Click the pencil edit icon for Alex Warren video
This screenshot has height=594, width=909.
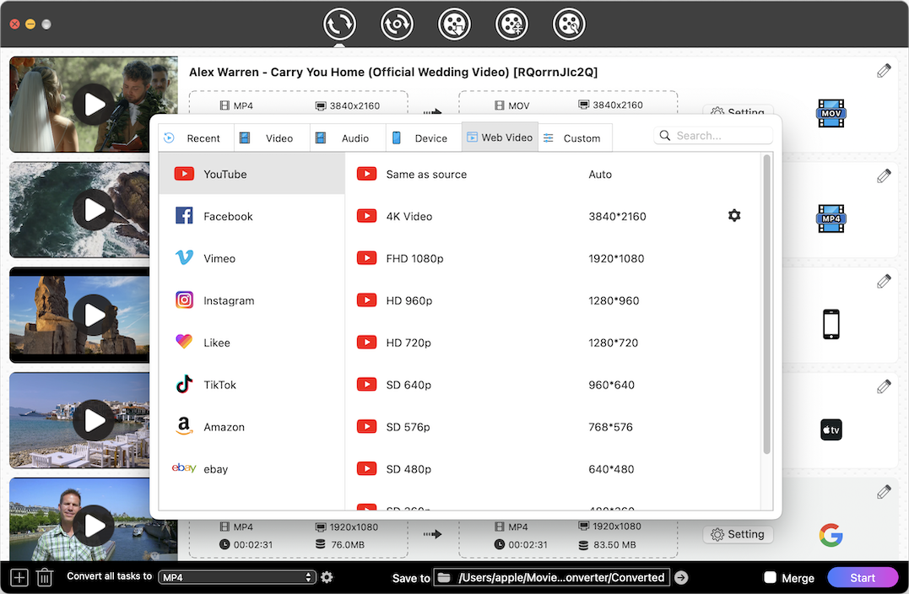point(884,71)
